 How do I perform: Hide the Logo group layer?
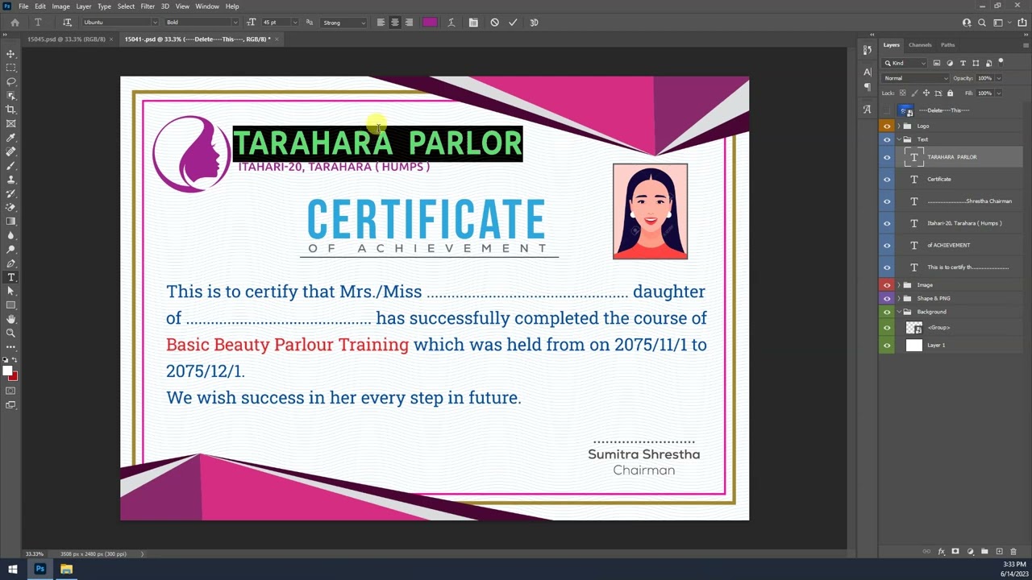[x=887, y=126]
